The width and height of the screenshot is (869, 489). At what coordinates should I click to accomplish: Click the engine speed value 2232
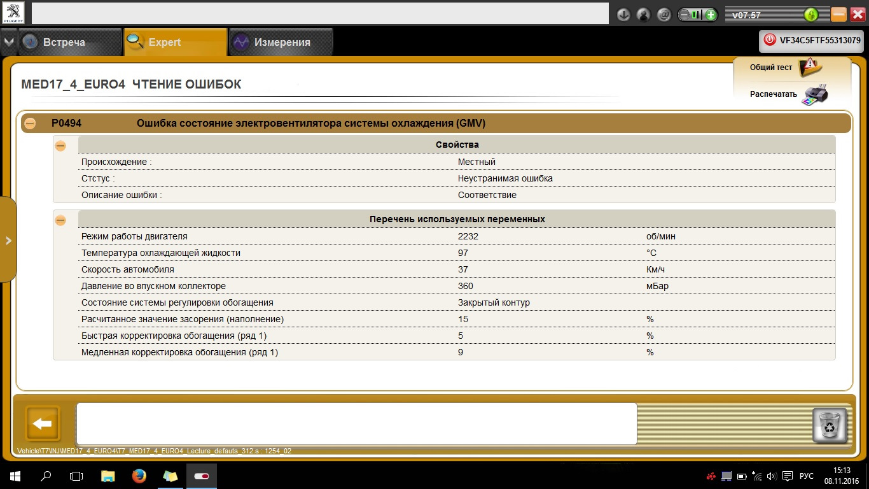[468, 236]
